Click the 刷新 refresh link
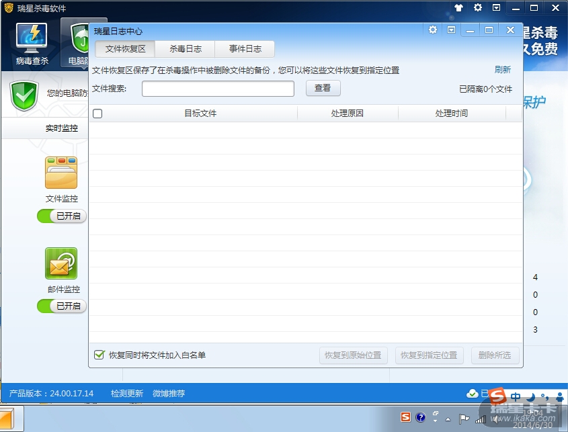568x432 pixels. coord(502,69)
